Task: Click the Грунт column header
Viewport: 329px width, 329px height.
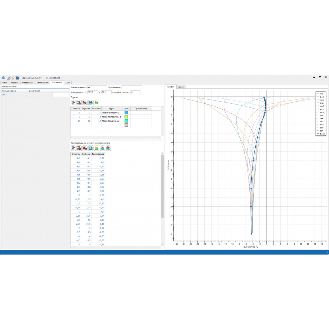Action: pyautogui.click(x=112, y=109)
